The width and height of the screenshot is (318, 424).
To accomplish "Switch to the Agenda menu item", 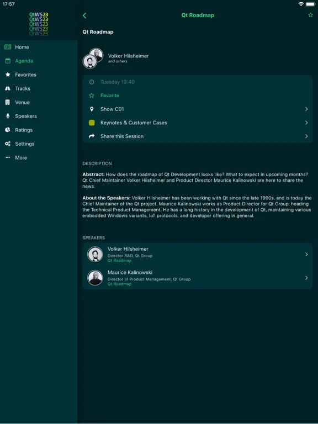I will [x=39, y=61].
